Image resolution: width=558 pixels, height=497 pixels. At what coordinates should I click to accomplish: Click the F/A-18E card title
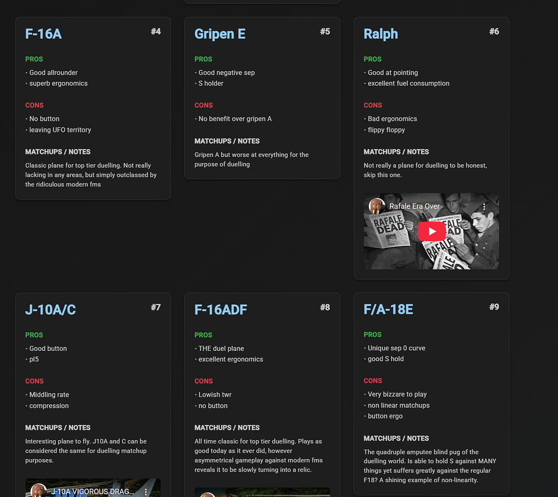click(388, 310)
